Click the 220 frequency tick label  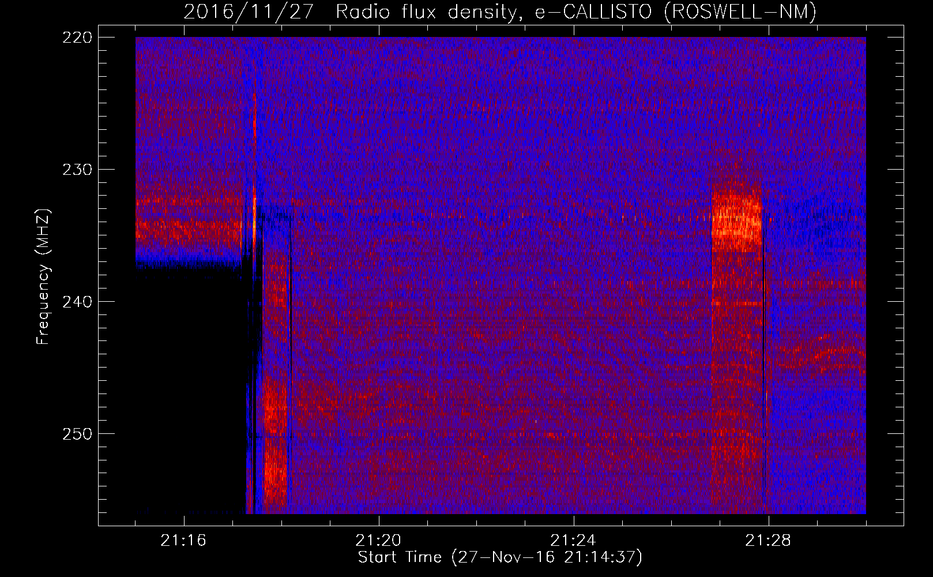77,38
